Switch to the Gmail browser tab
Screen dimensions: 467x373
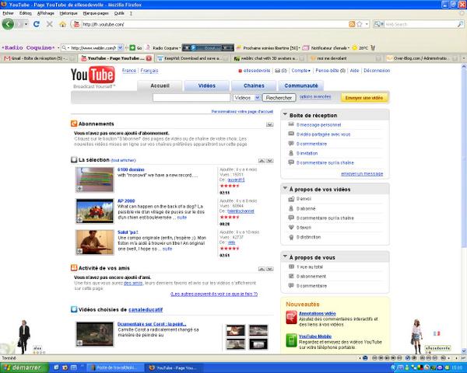(39, 58)
